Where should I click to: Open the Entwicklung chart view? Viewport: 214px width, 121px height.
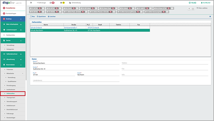[x=75, y=3]
